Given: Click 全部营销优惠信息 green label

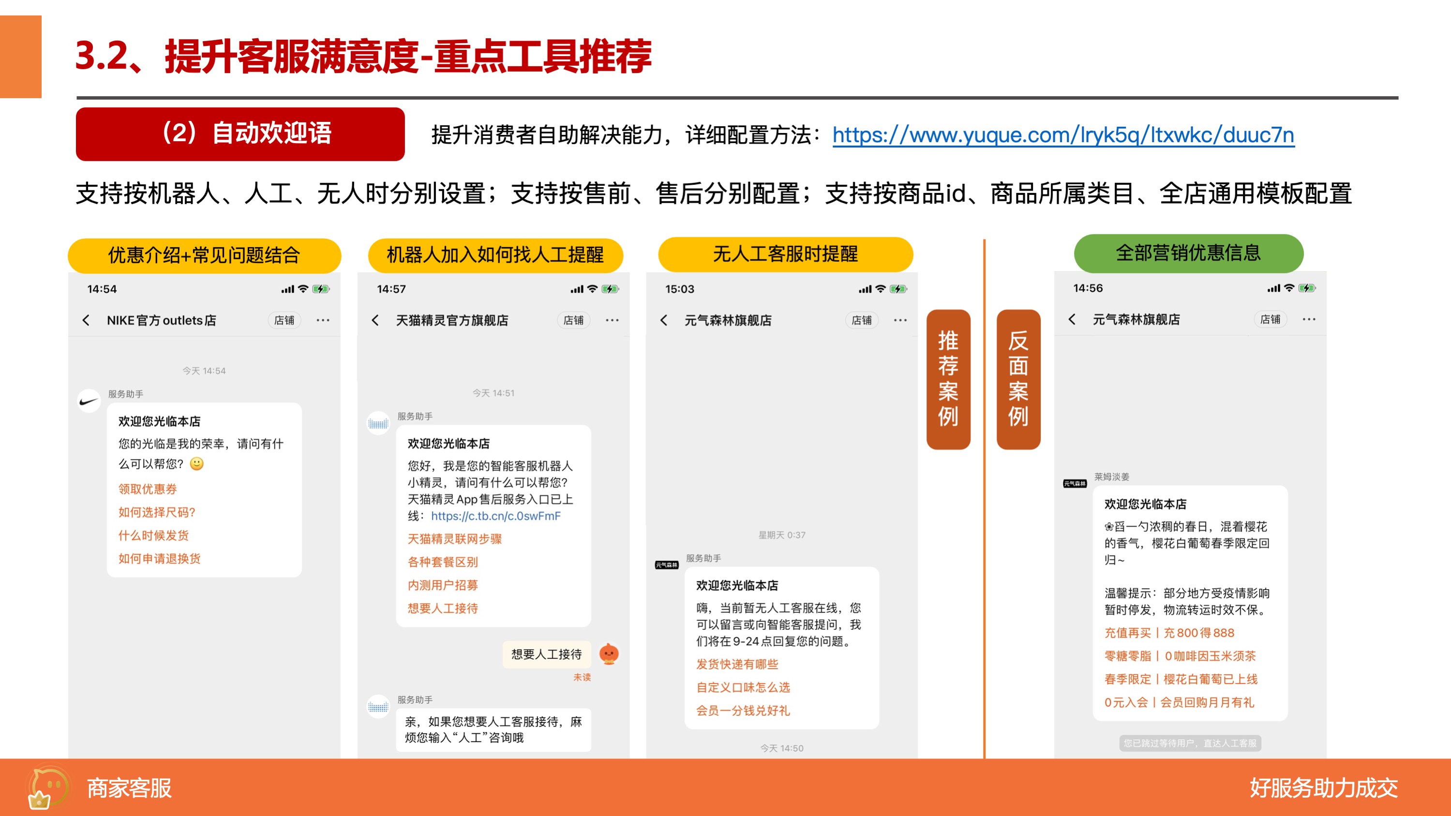Looking at the screenshot, I should point(1189,253).
